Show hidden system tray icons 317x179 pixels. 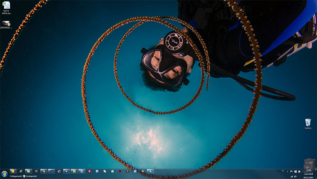[286, 171]
